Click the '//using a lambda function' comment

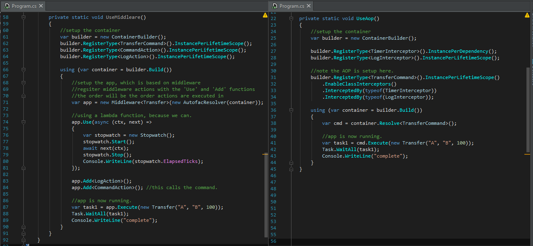132,116
